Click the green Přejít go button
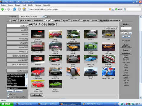 click(119, 9)
